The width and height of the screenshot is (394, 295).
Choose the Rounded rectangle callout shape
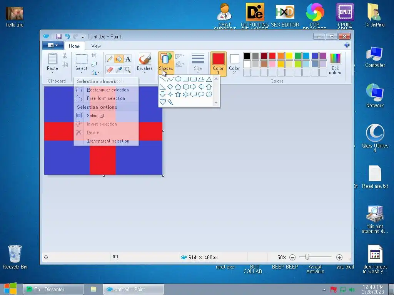[x=193, y=94]
